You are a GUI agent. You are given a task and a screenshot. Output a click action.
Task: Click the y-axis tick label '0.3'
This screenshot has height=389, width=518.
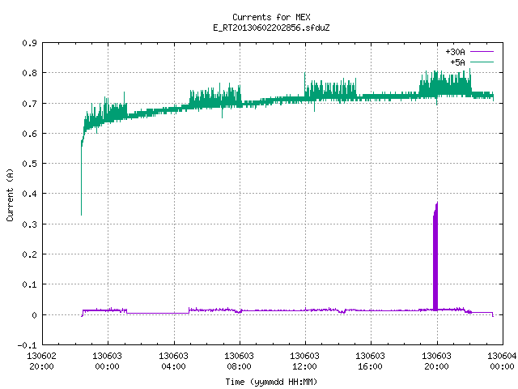pos(29,224)
